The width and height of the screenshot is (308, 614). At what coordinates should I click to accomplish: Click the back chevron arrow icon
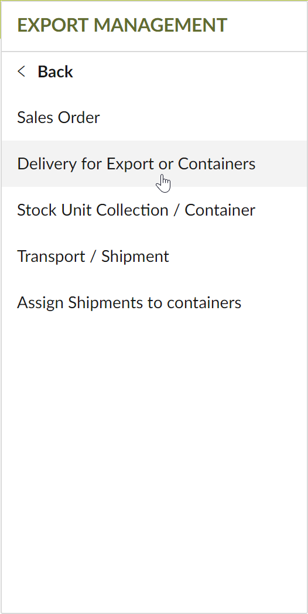(x=22, y=71)
